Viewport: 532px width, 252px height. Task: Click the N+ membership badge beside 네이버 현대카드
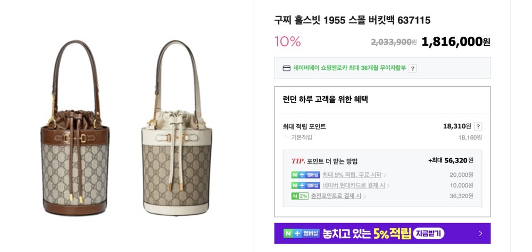tap(305, 185)
